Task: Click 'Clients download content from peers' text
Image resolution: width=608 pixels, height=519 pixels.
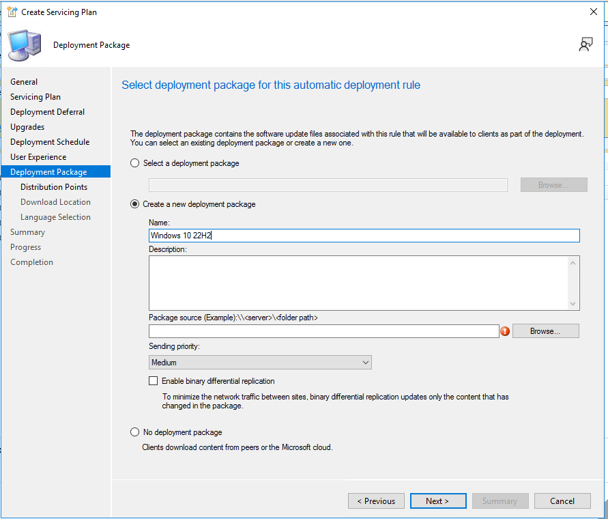Action: click(x=237, y=447)
